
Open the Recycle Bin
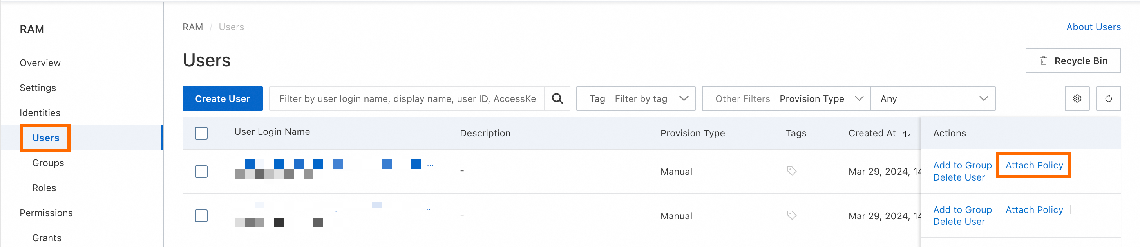click(x=1073, y=61)
